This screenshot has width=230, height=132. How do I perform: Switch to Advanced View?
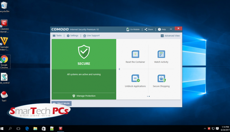[170, 36]
